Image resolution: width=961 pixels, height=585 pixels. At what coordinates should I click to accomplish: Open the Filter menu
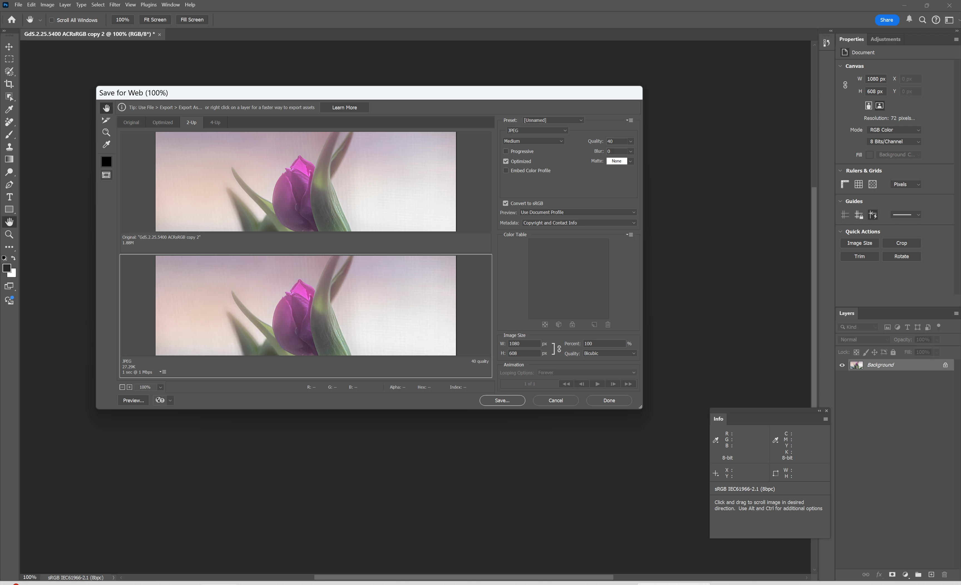[114, 5]
